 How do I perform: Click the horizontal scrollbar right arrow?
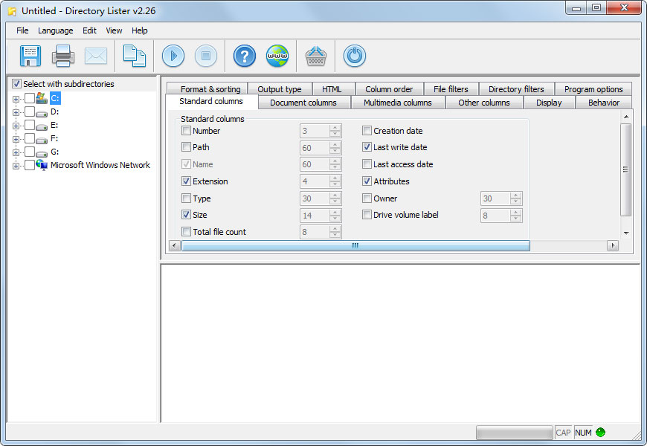pos(613,245)
